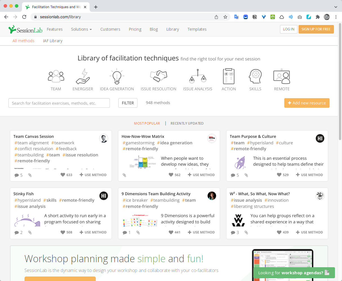This screenshot has width=342, height=281.
Task: Bookmark this page with star icon
Action: 225,17
